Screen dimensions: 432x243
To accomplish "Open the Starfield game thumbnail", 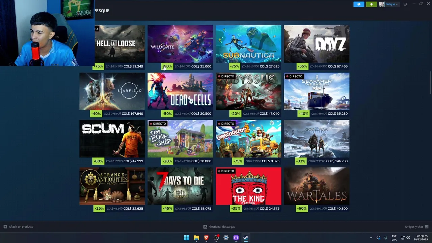I will pos(112,91).
